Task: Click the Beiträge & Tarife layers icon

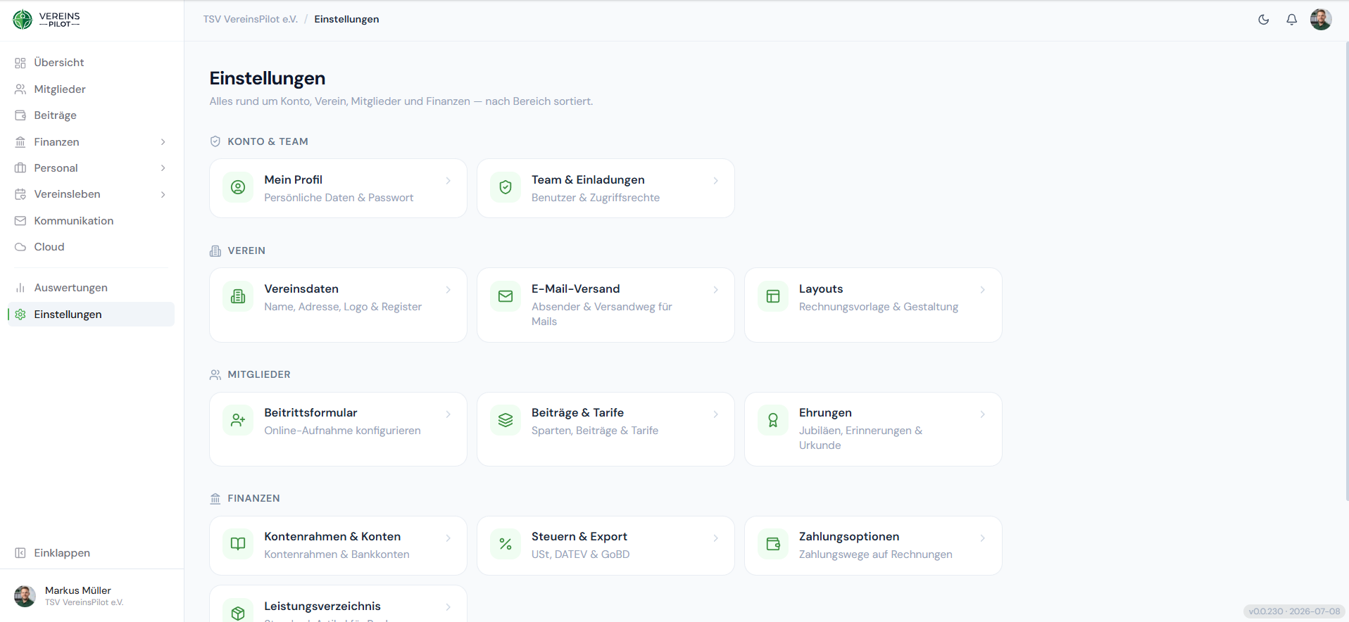Action: point(506,420)
